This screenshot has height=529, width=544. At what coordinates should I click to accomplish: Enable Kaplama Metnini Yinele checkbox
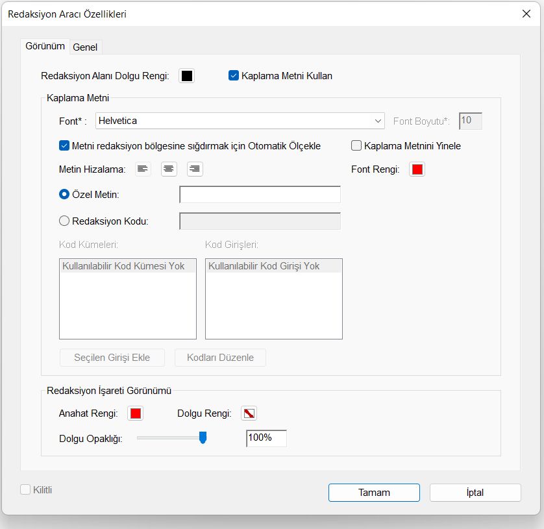pyautogui.click(x=356, y=145)
